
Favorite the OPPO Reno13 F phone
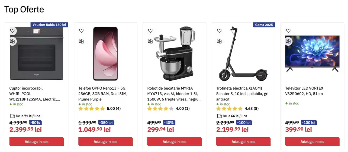(81, 31)
